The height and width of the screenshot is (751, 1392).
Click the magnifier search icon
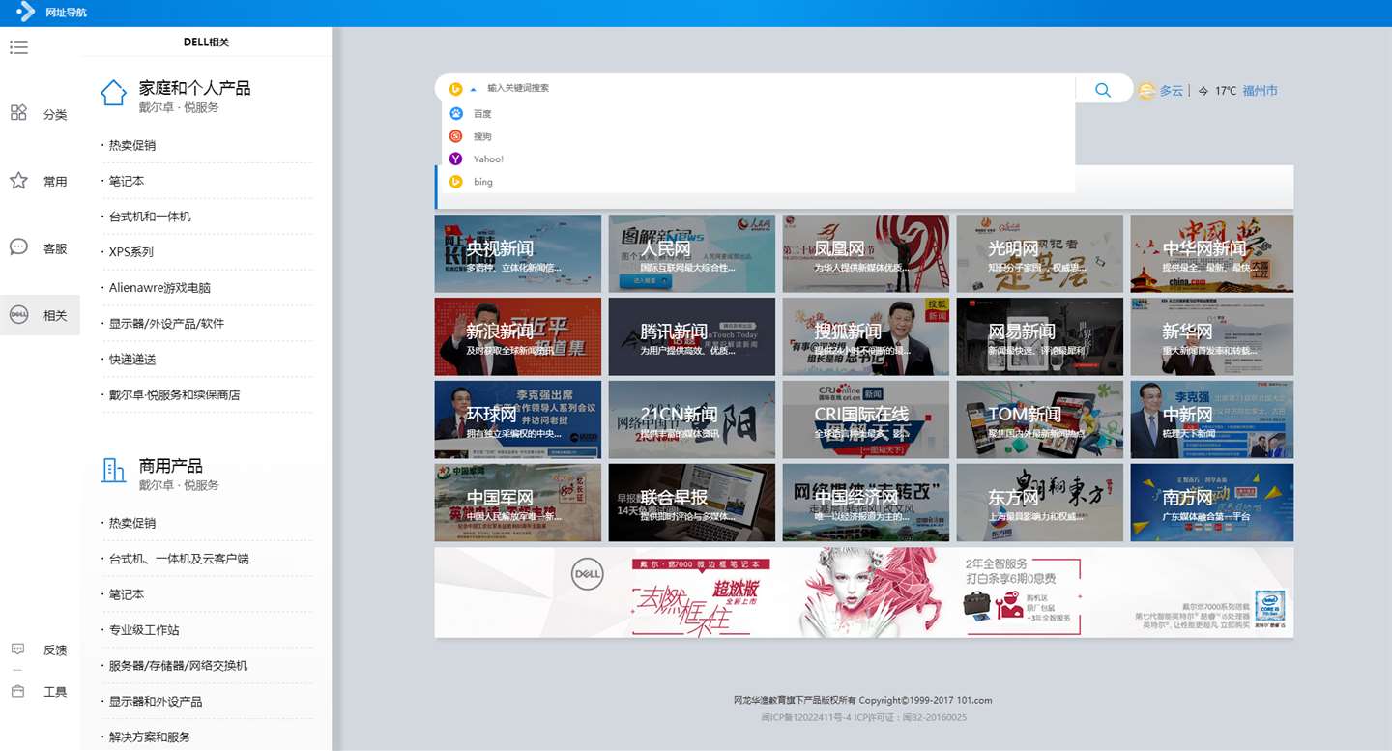[x=1103, y=90]
